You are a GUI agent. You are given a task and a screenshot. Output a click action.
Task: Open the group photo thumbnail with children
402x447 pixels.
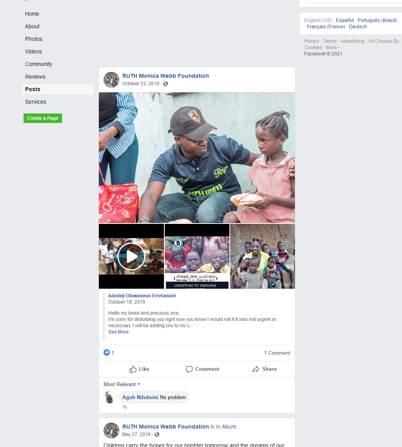(x=262, y=256)
